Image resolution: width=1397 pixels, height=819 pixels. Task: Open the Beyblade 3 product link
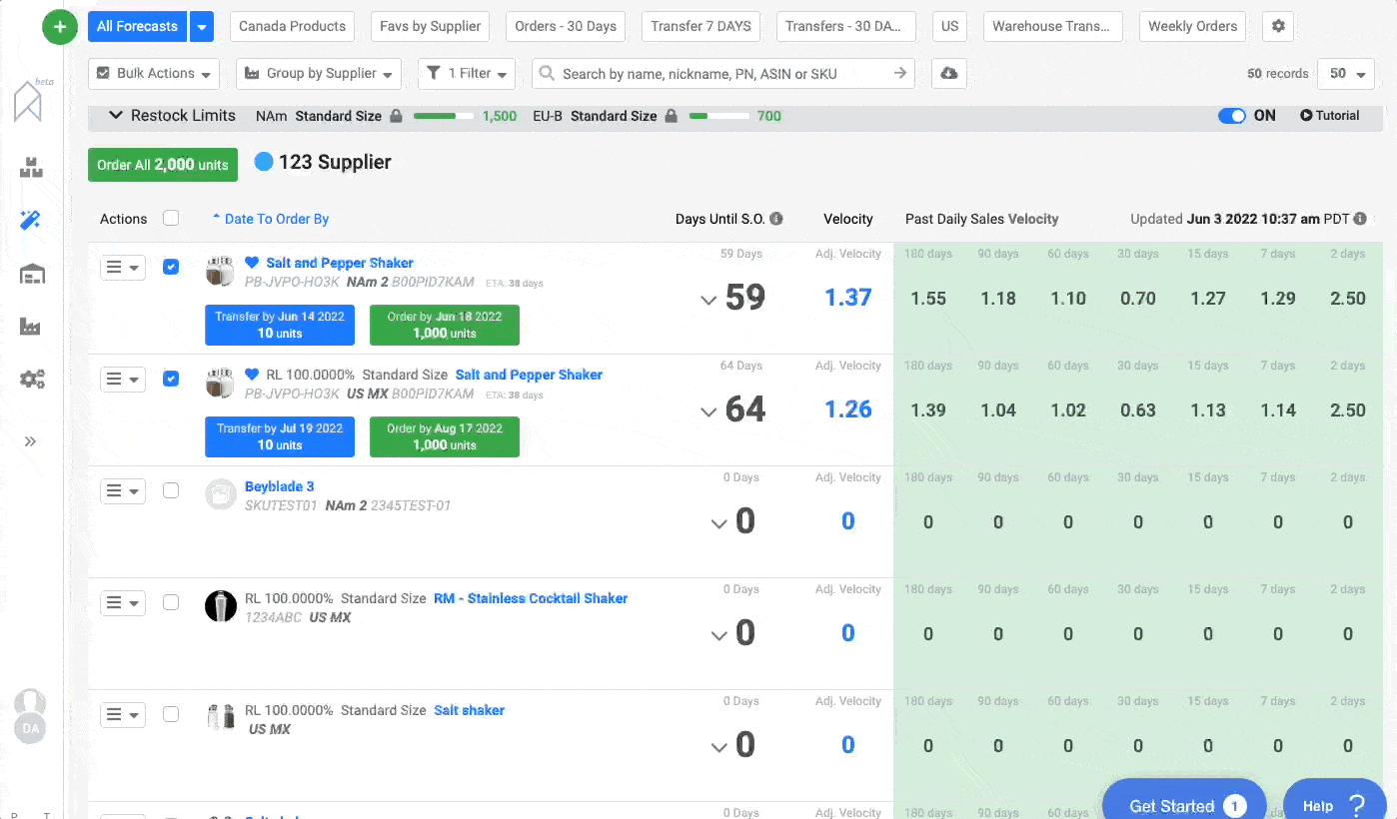pyautogui.click(x=280, y=486)
